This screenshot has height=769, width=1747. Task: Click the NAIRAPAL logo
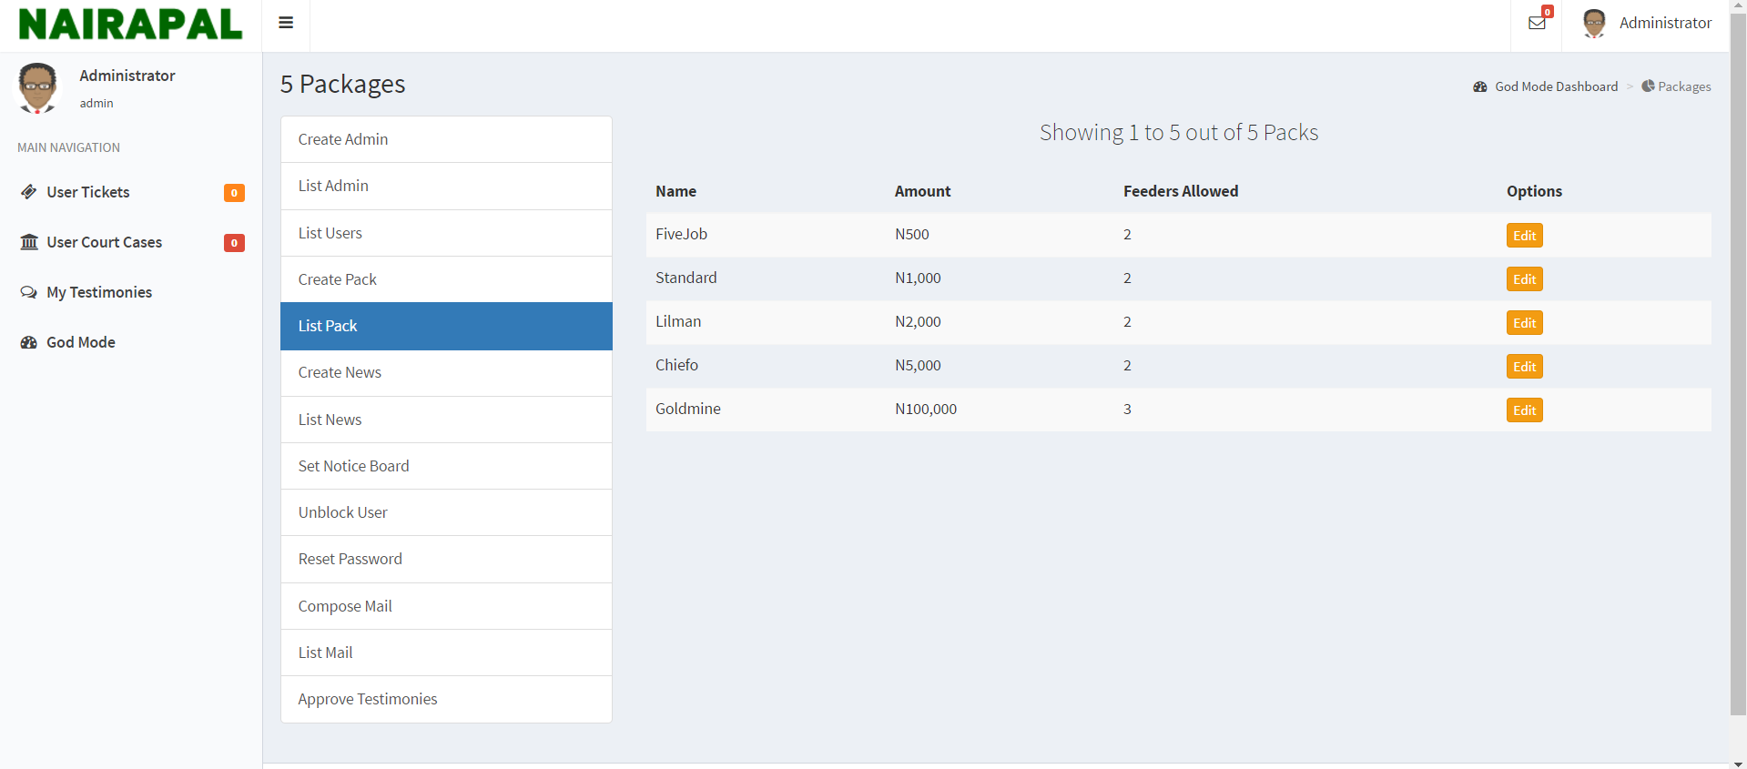coord(130,25)
